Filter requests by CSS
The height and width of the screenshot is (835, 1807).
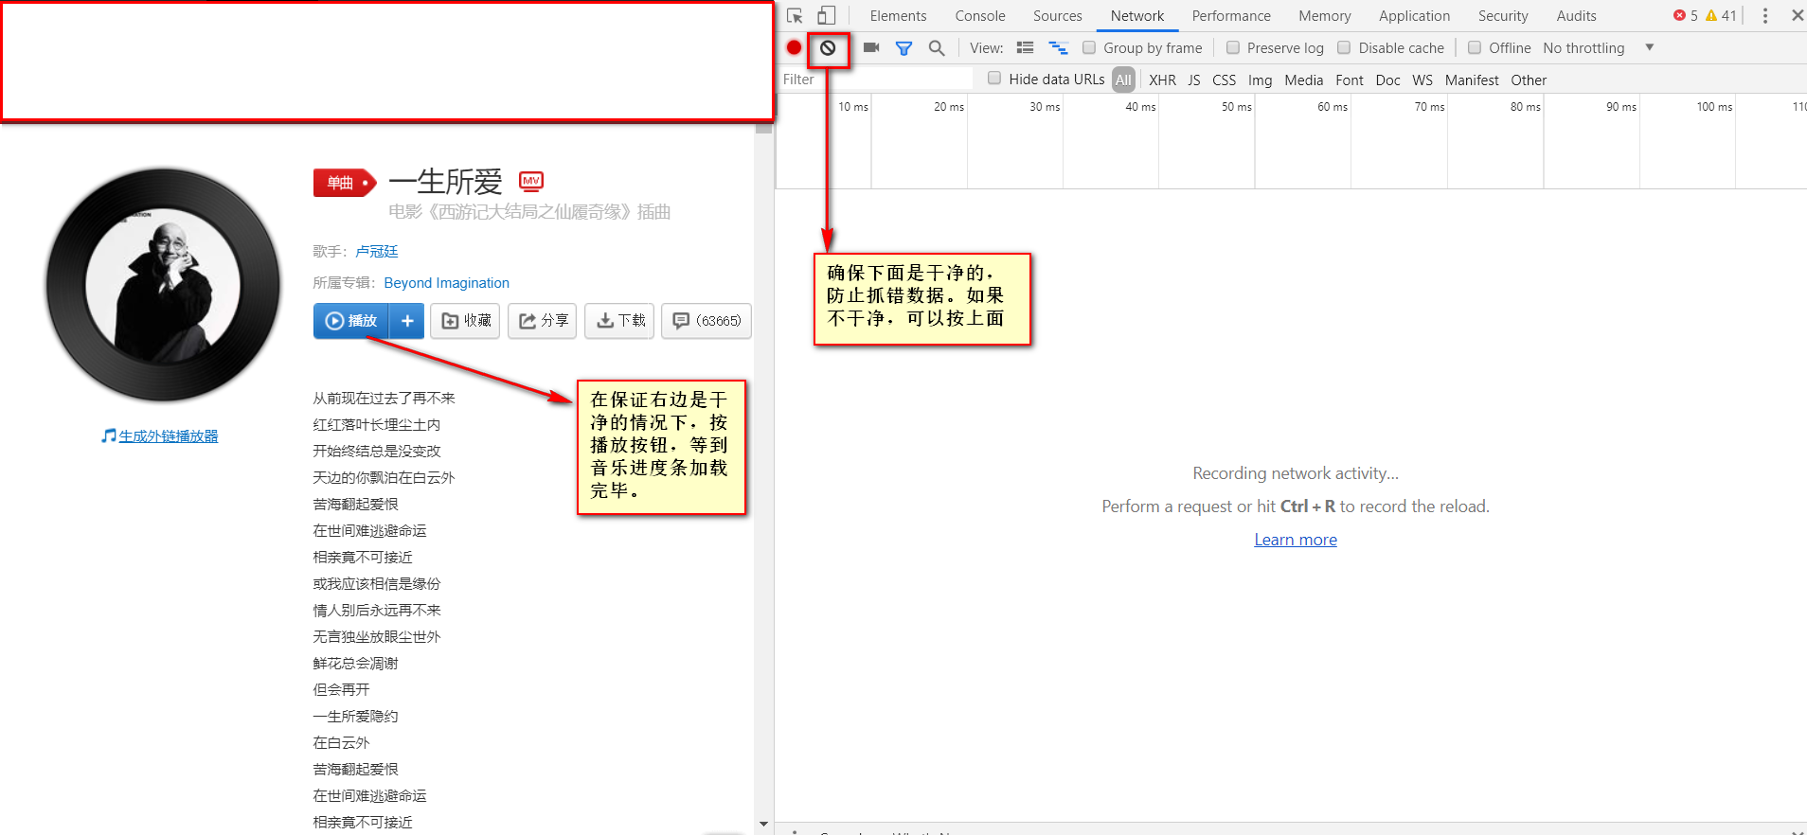coord(1224,80)
